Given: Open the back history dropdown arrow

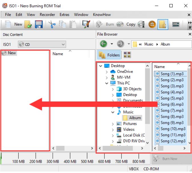Looking at the screenshot, I should point(112,44).
